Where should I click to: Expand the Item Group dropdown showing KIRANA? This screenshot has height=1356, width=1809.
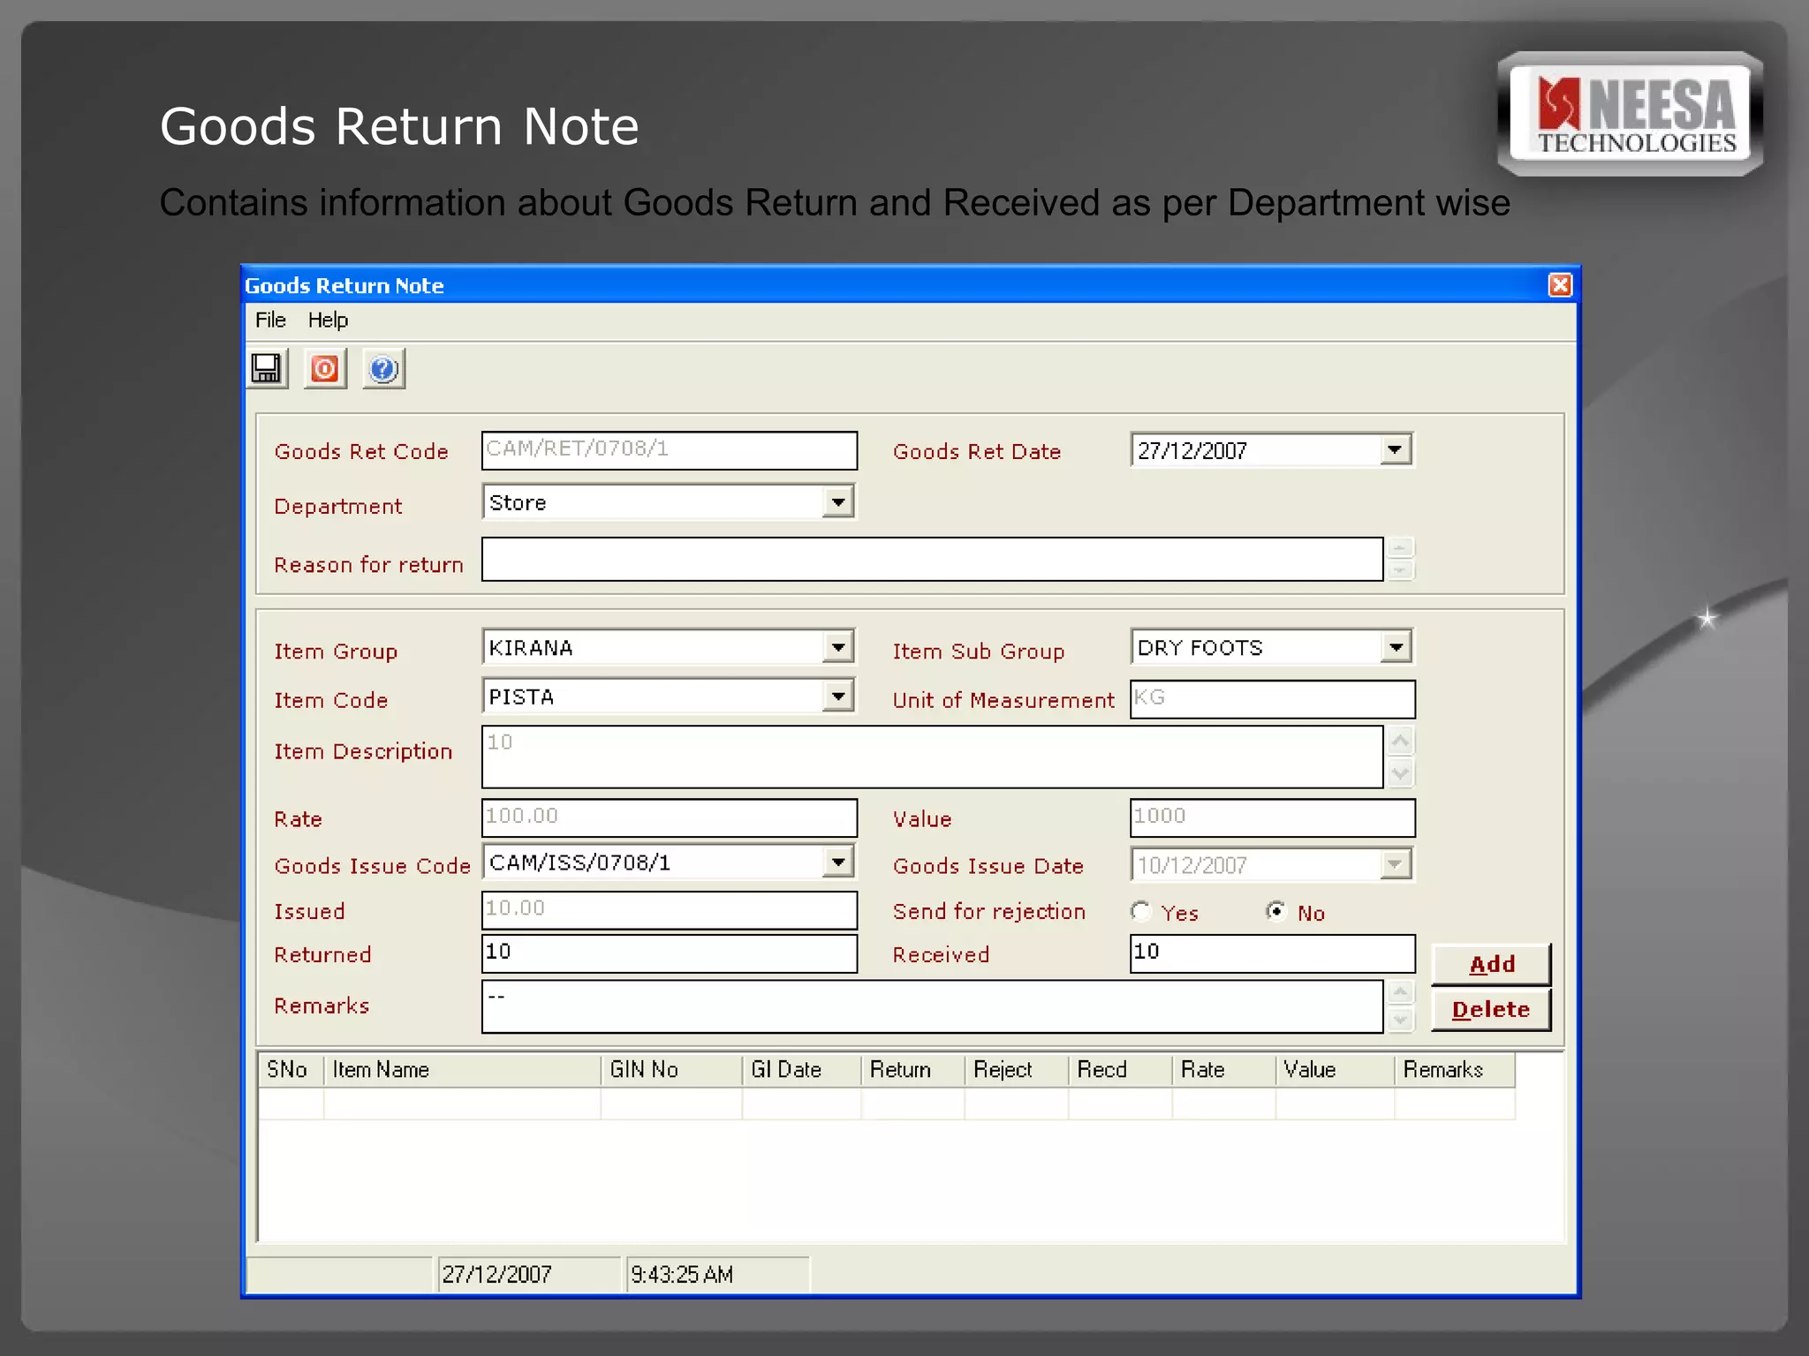[x=837, y=647]
